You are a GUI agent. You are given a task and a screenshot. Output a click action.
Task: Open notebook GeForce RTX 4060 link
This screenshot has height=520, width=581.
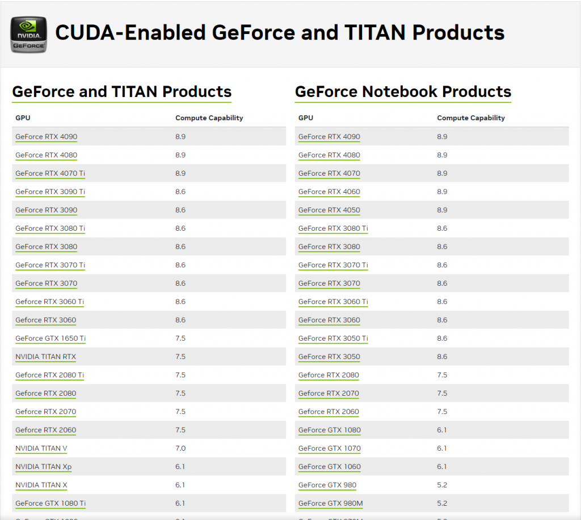tap(329, 192)
